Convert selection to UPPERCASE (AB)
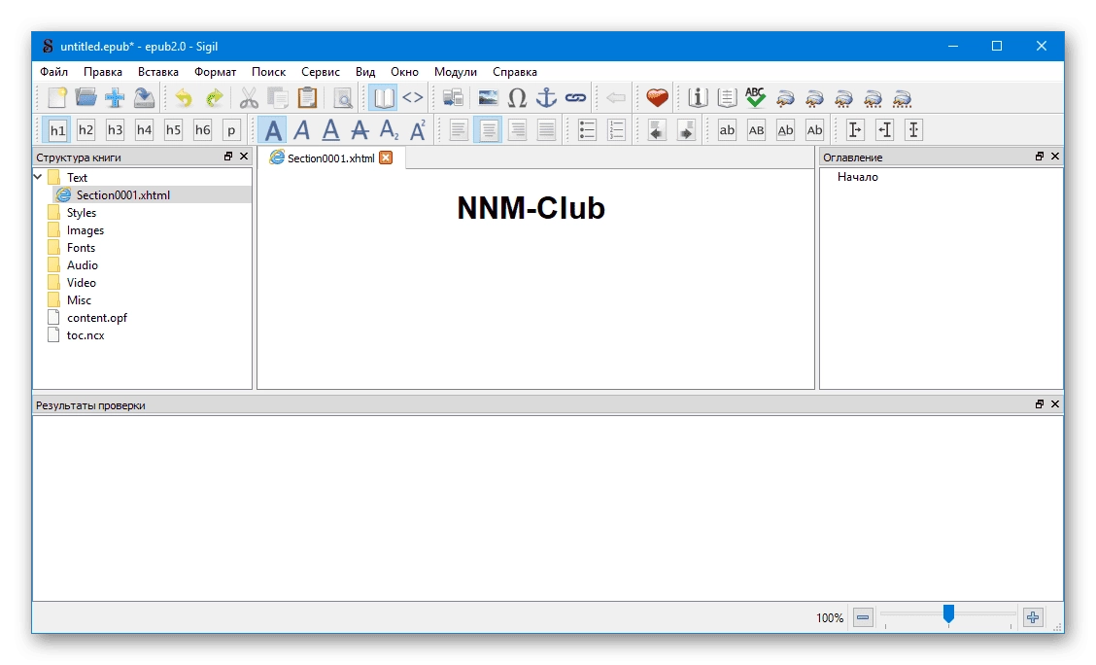Viewport: 1096px width, 665px height. pos(756,130)
